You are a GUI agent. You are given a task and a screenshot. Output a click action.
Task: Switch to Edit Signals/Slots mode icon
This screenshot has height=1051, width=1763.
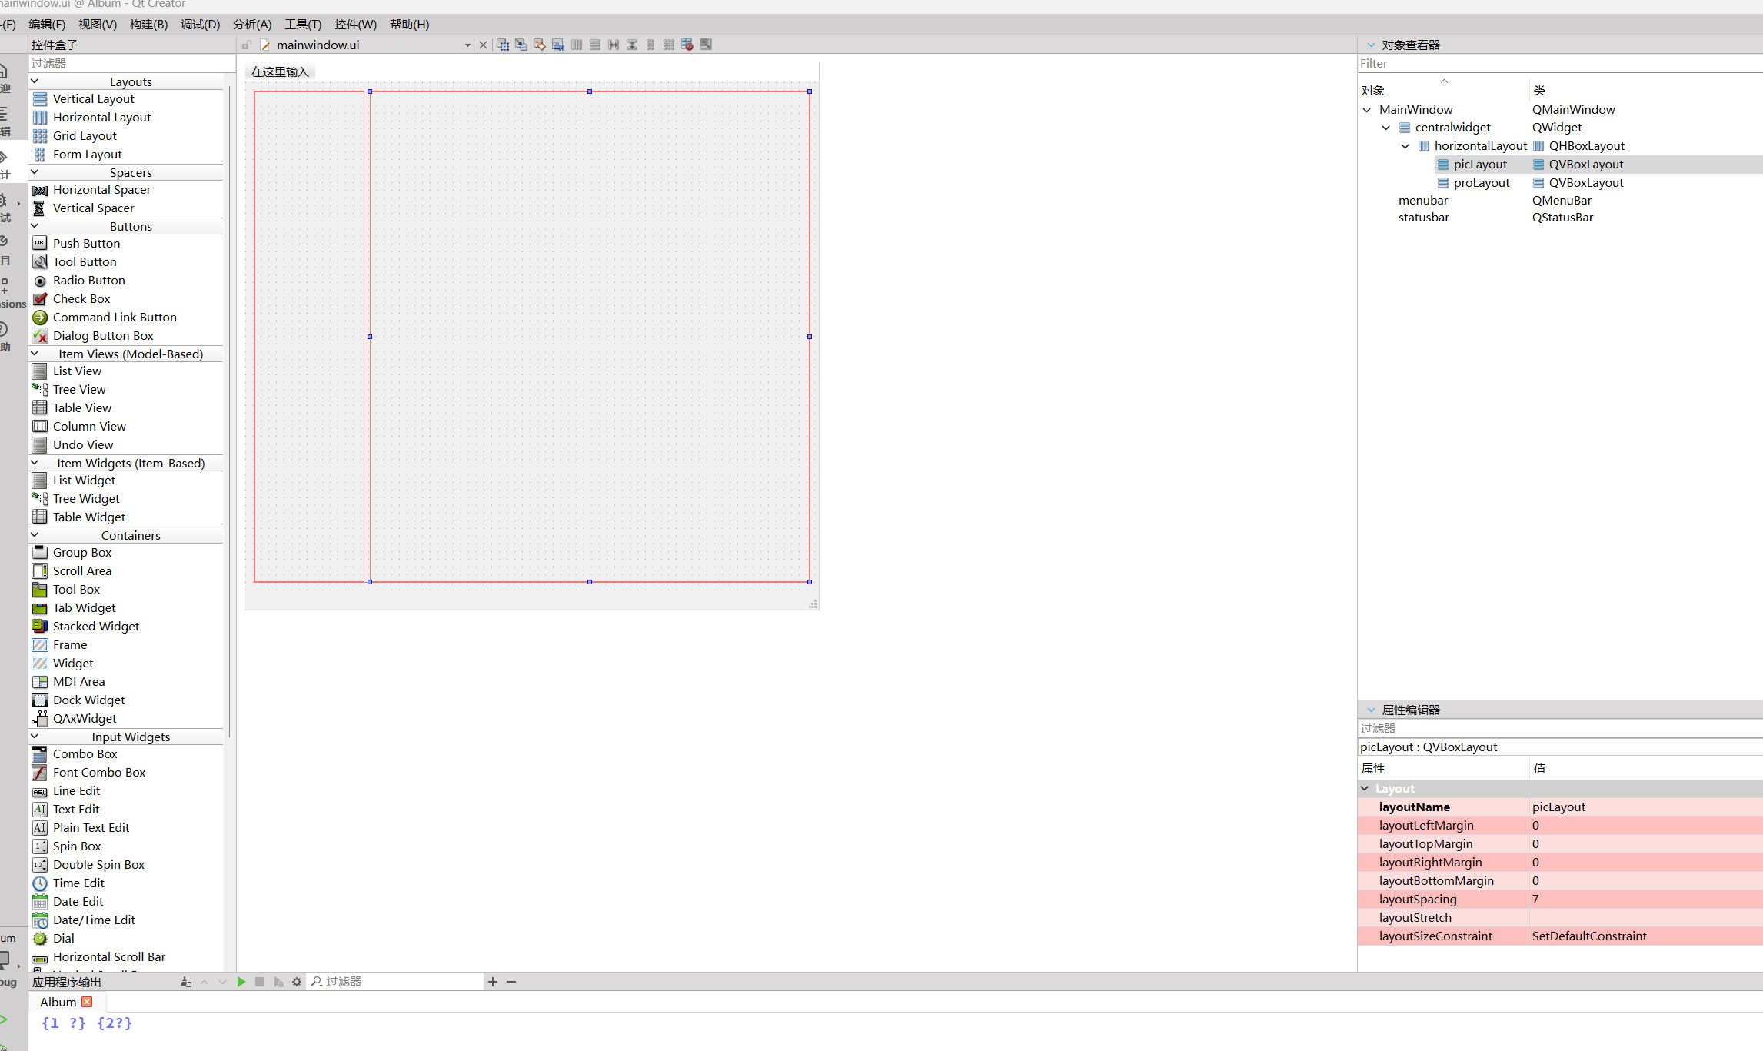[x=521, y=45]
